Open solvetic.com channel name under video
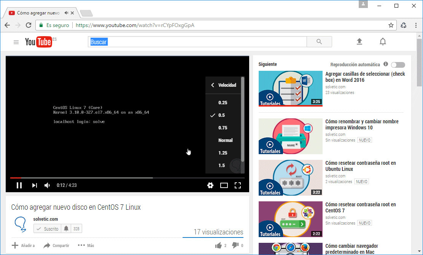This screenshot has width=423, height=255. pyautogui.click(x=46, y=219)
